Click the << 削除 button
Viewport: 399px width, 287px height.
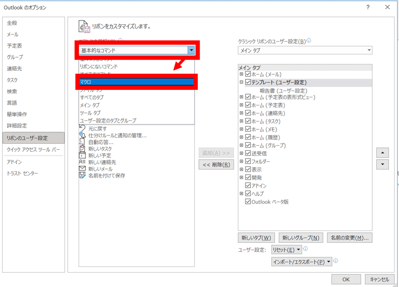(x=216, y=164)
